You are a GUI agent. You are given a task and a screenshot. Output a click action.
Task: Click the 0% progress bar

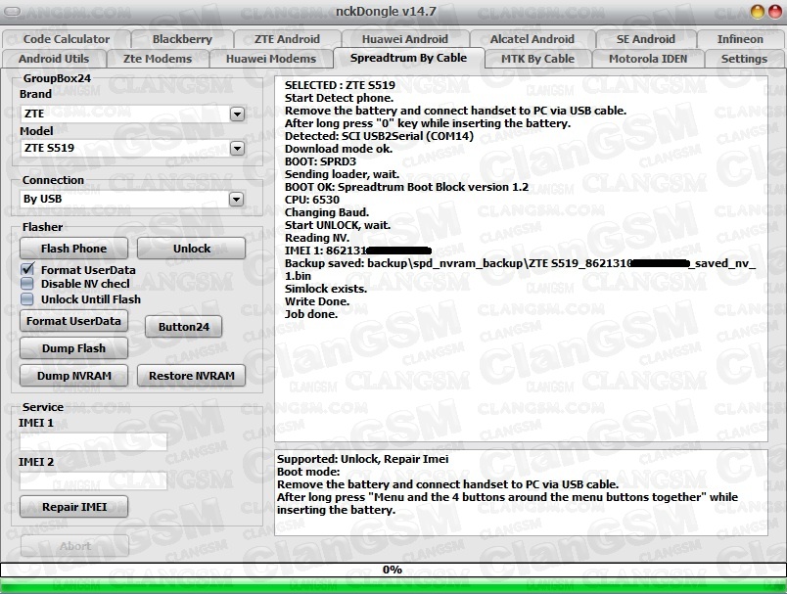click(393, 570)
